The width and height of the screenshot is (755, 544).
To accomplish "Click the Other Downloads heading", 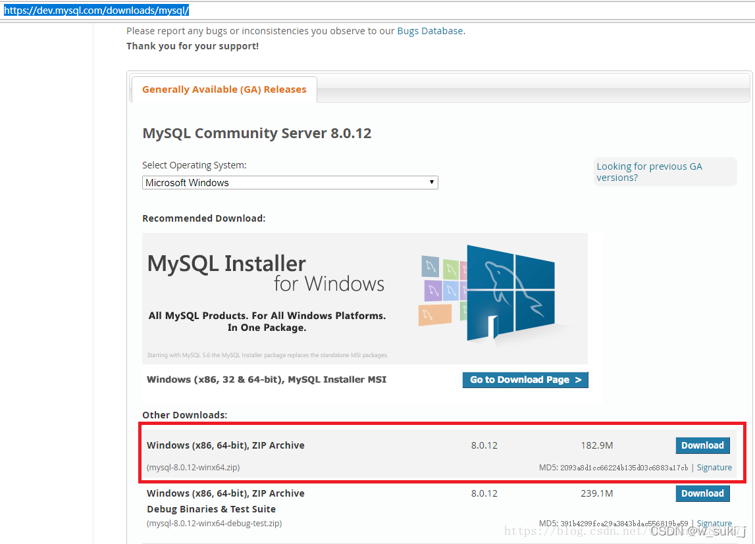I will click(x=184, y=415).
